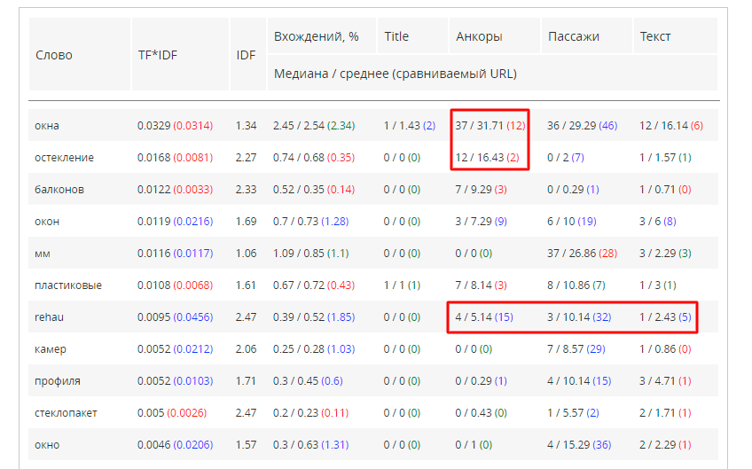752x469 pixels.
Task: Click text value 1 / 0.86 (0)
Action: click(665, 349)
